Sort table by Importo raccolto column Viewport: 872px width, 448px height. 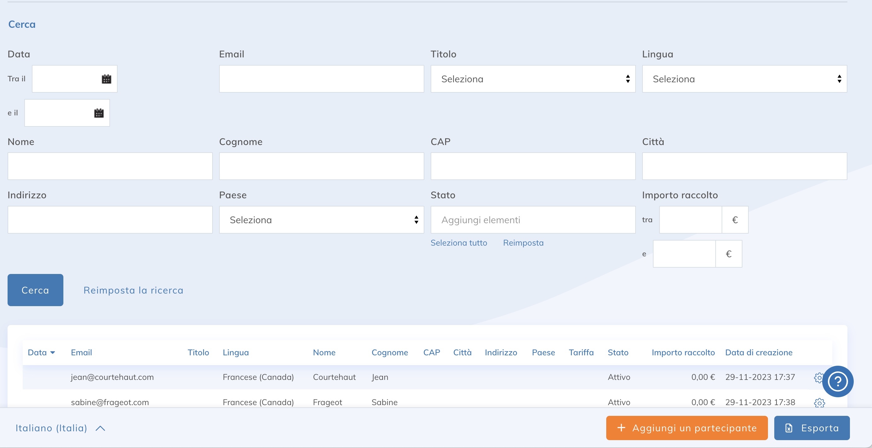click(x=683, y=352)
